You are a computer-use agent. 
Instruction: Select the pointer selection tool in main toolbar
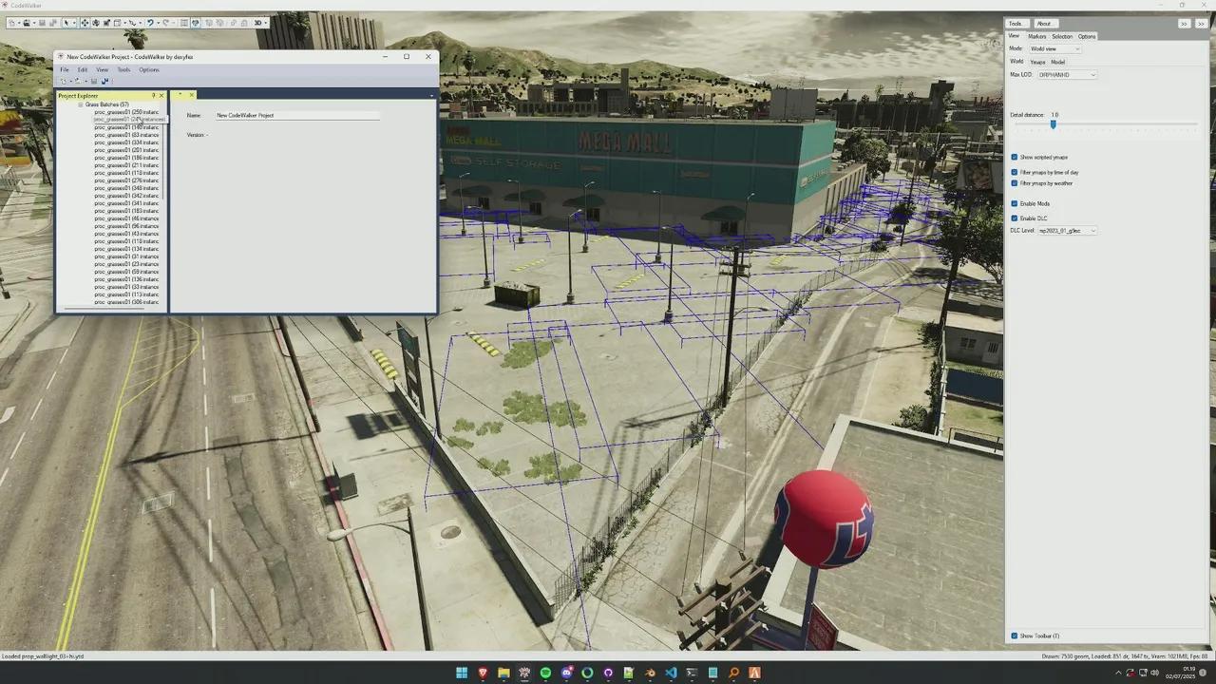tap(66, 23)
